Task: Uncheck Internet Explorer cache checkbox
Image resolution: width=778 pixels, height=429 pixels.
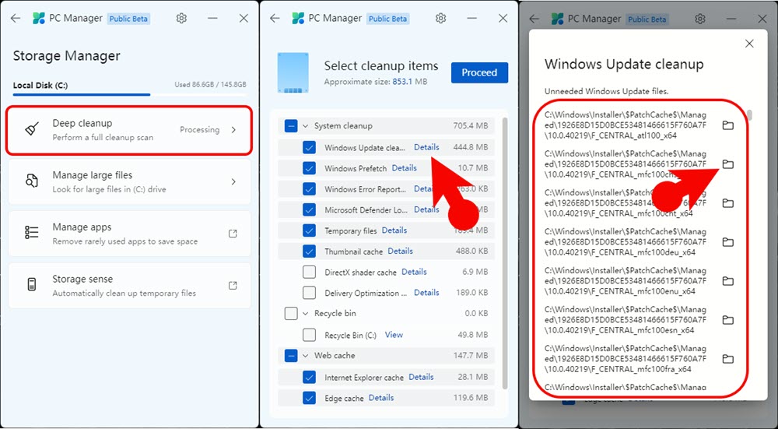Action: pyautogui.click(x=309, y=378)
